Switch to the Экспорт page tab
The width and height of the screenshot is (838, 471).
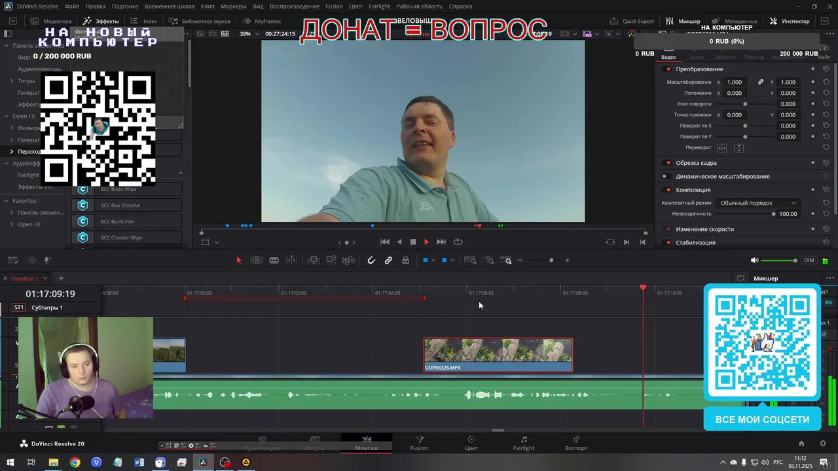pyautogui.click(x=576, y=443)
